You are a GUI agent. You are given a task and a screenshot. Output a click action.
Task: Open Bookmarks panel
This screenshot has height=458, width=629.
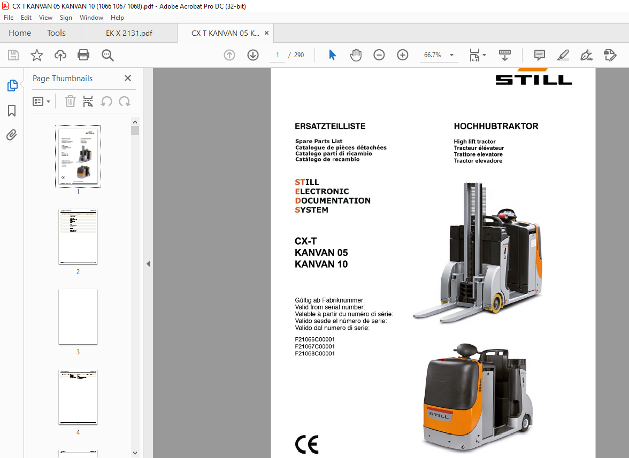[12, 111]
